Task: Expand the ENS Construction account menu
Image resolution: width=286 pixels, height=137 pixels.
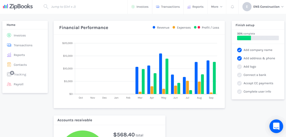Action: [268, 7]
